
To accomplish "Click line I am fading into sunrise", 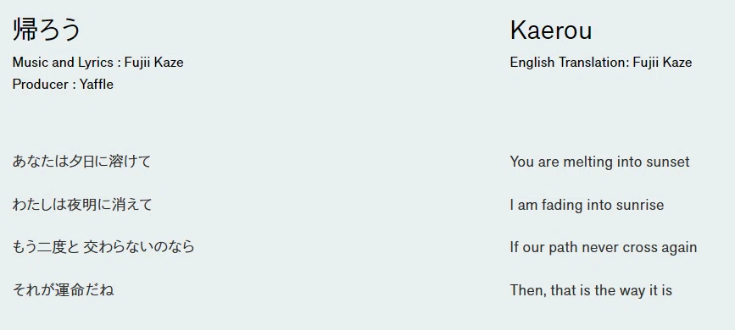I will pos(587,205).
